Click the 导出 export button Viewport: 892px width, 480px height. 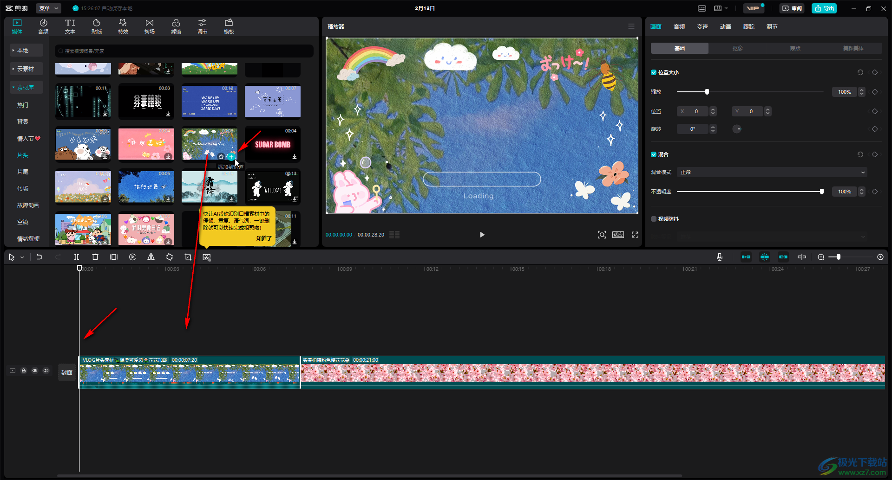(x=824, y=8)
